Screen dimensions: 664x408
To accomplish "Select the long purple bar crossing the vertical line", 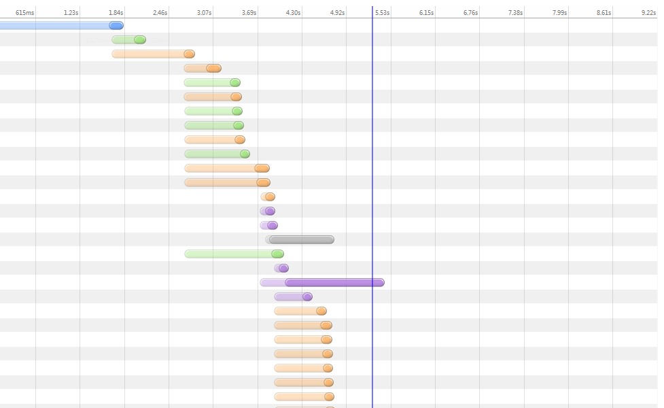I will pyautogui.click(x=322, y=283).
